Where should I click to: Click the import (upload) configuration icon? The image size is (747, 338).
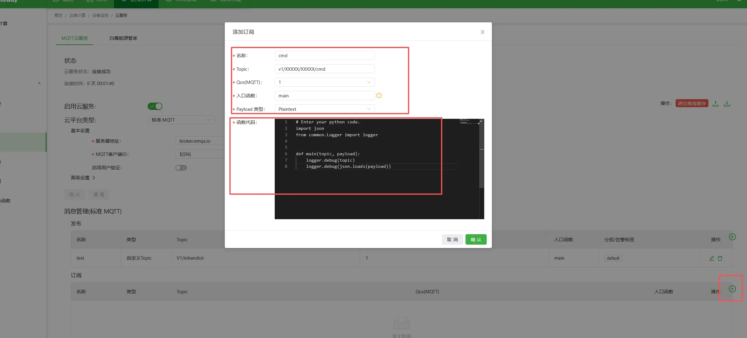coord(715,103)
